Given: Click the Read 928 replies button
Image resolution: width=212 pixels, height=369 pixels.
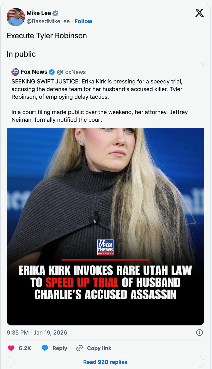Looking at the screenshot, I should 105,362.
